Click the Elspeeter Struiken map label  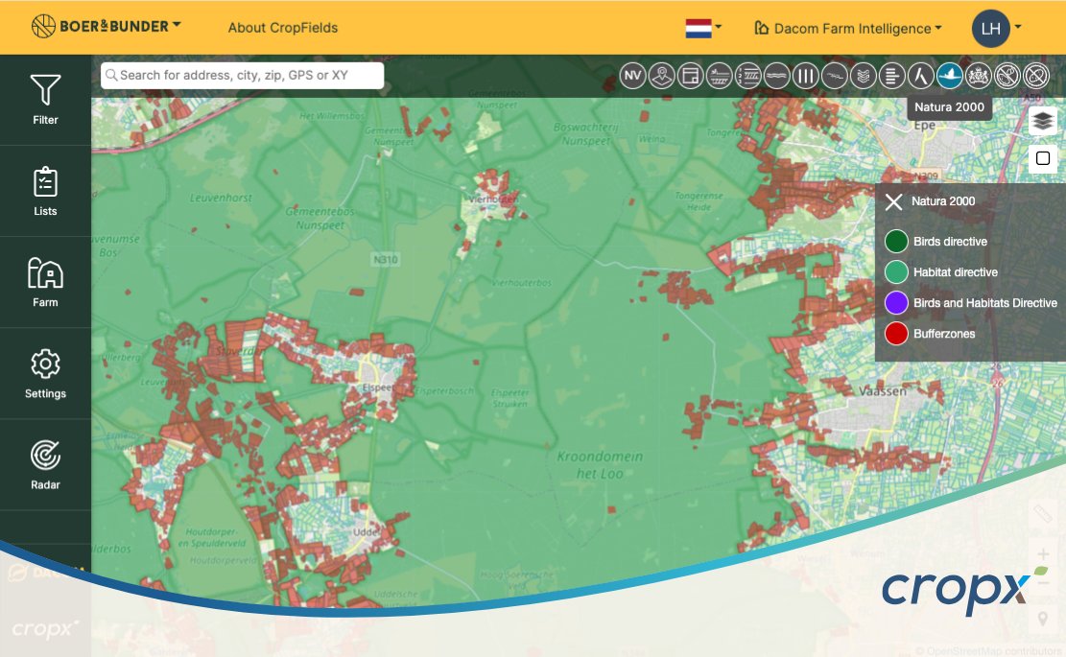click(509, 398)
